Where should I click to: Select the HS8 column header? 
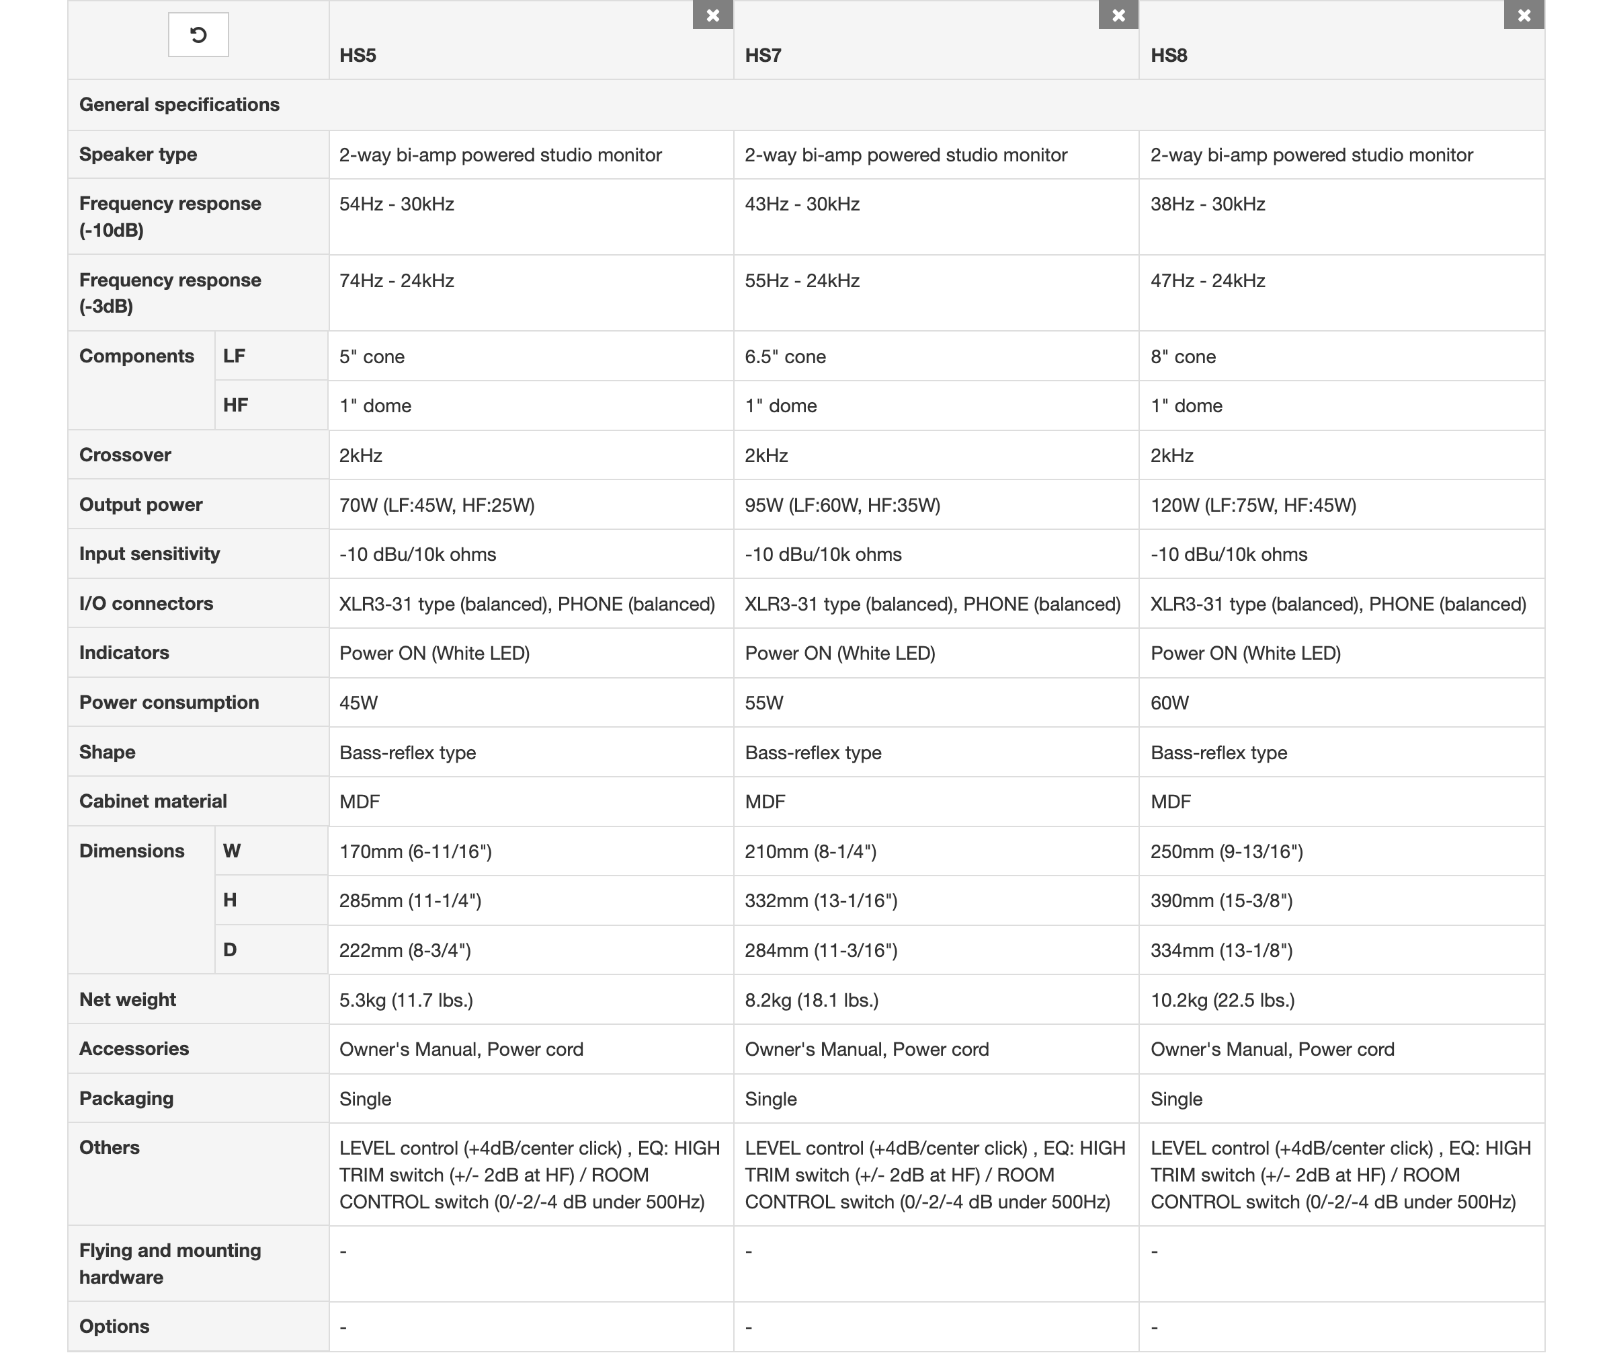1168,55
